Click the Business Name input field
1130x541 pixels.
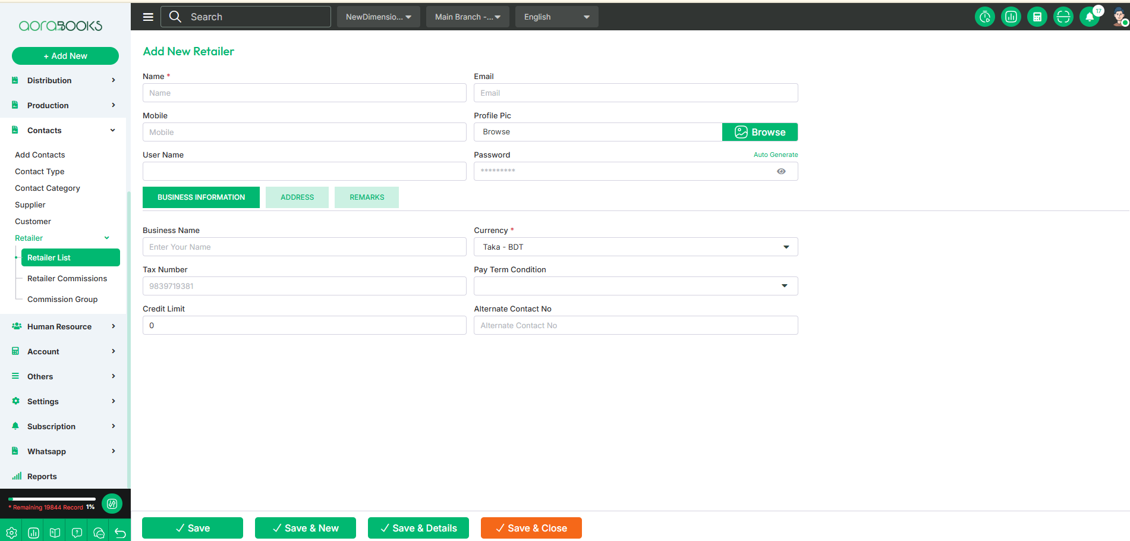304,247
